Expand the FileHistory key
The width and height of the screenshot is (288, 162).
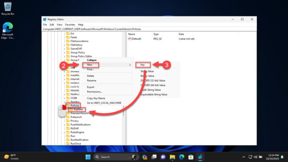pos(64,45)
